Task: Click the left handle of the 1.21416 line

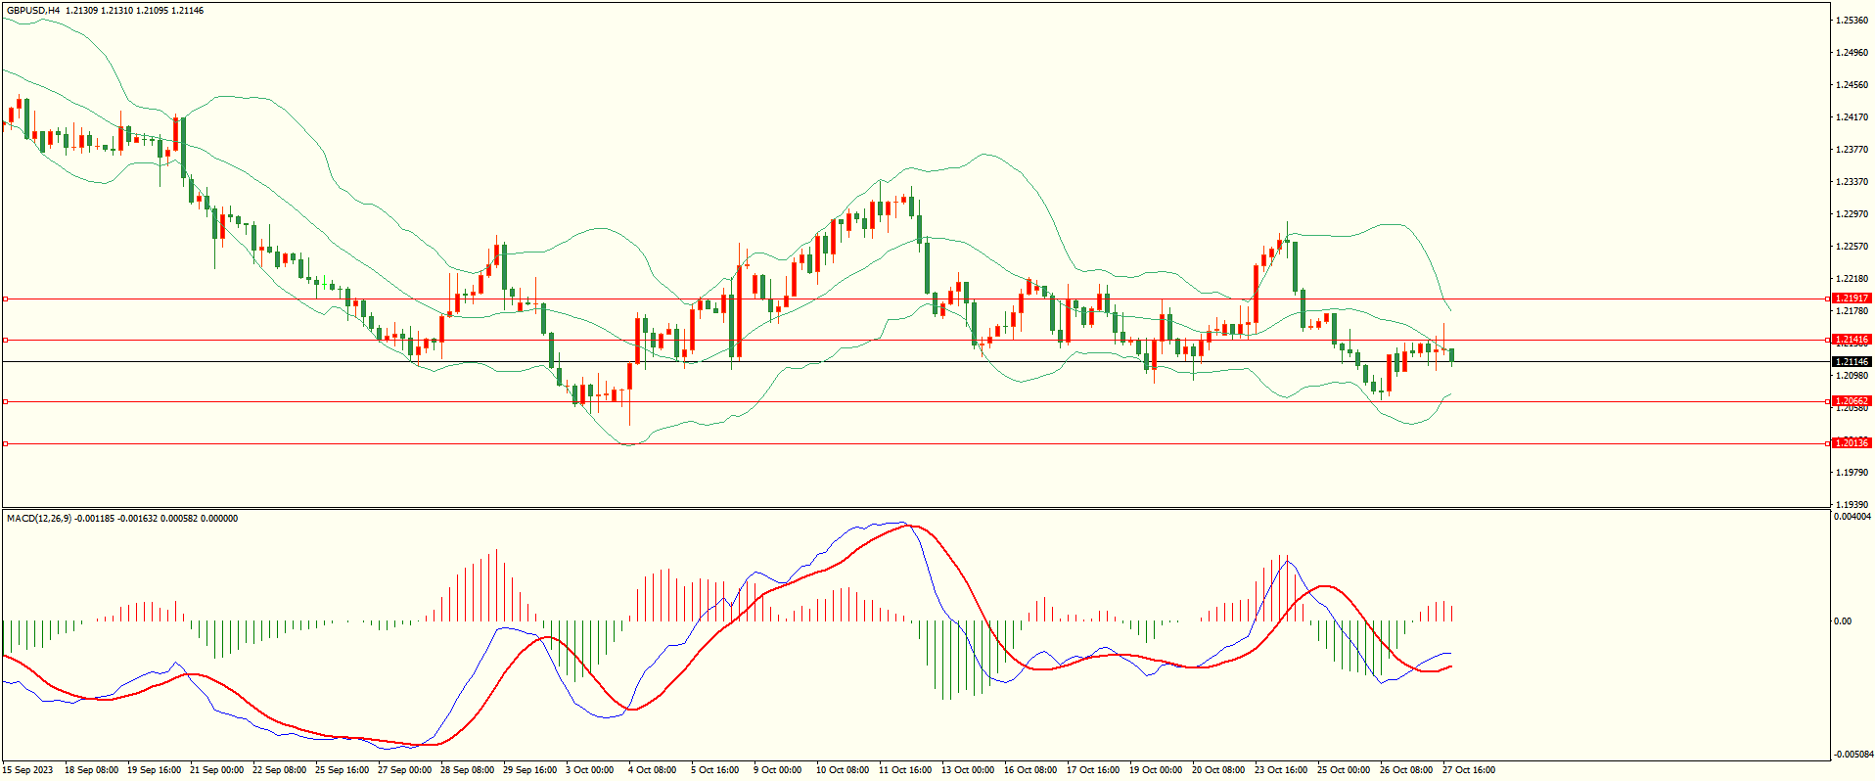Action: [x=6, y=340]
